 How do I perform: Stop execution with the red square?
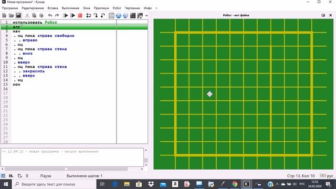80,15
